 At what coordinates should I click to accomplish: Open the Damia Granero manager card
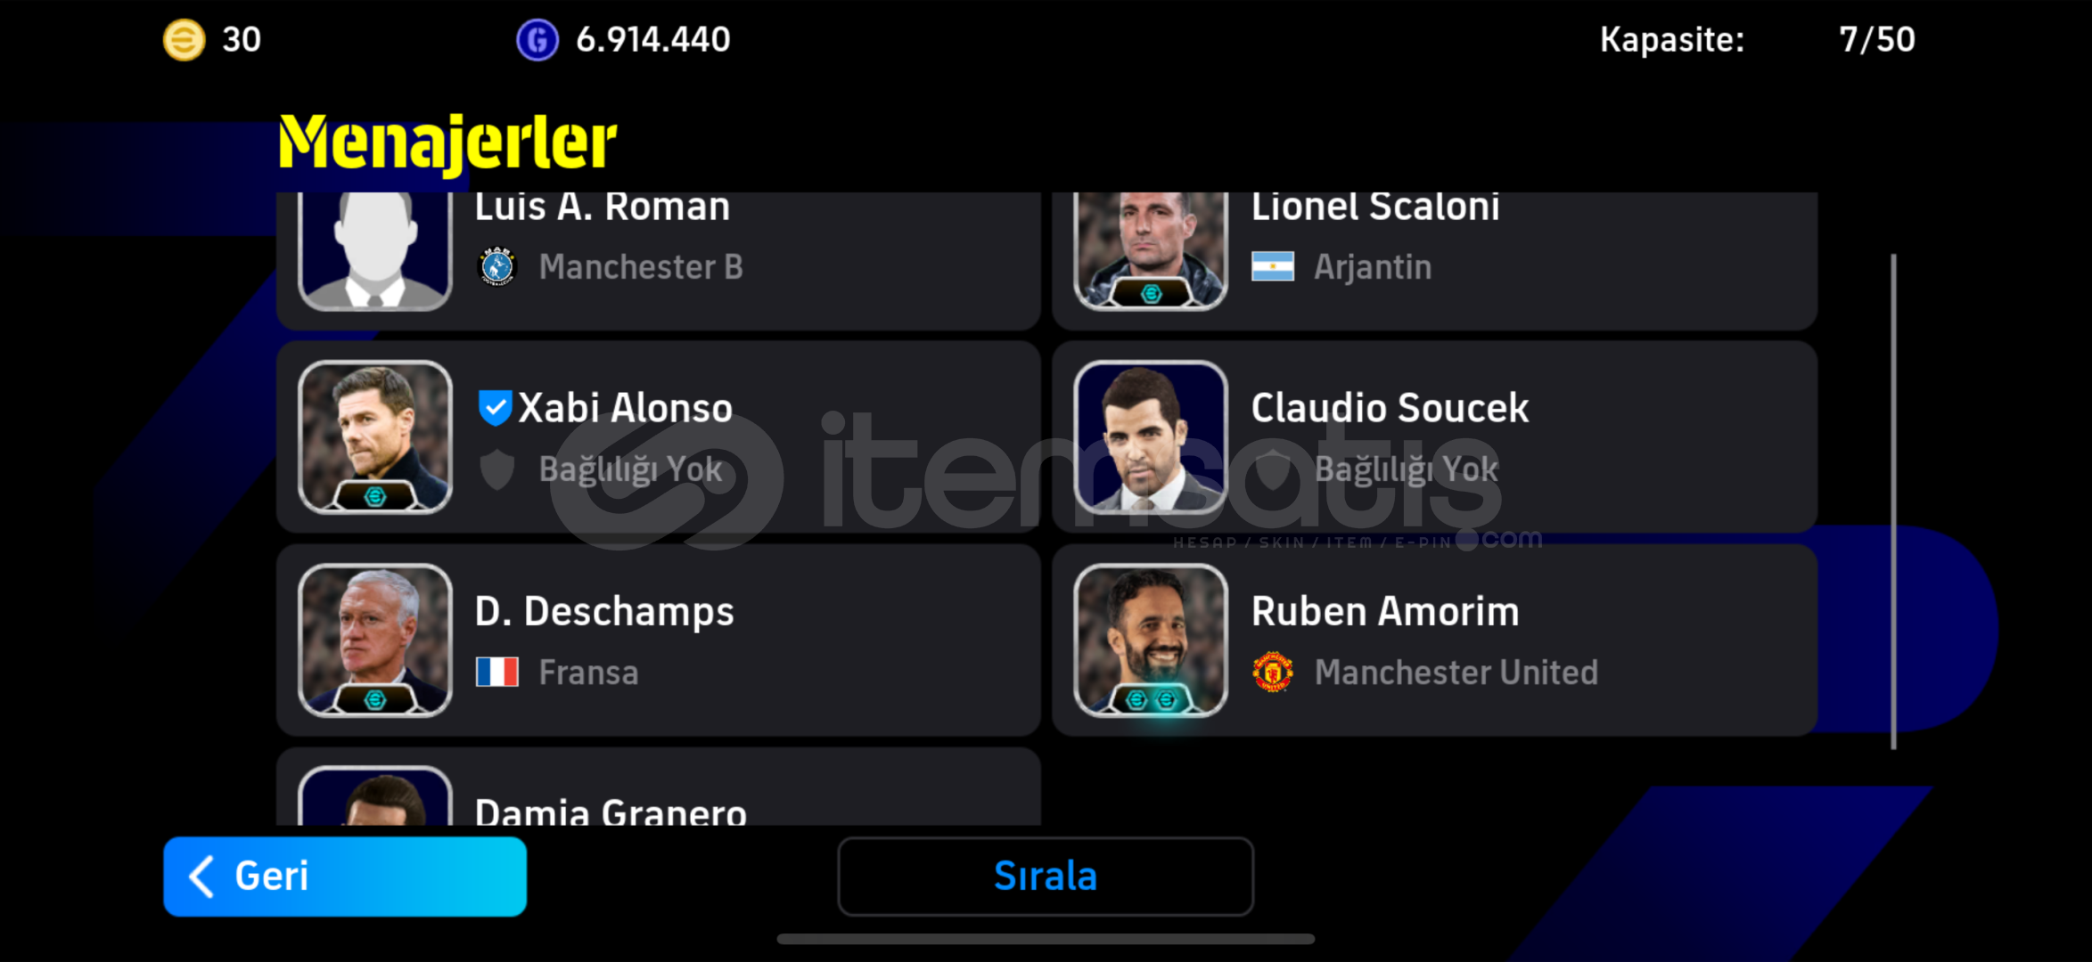[x=659, y=787]
